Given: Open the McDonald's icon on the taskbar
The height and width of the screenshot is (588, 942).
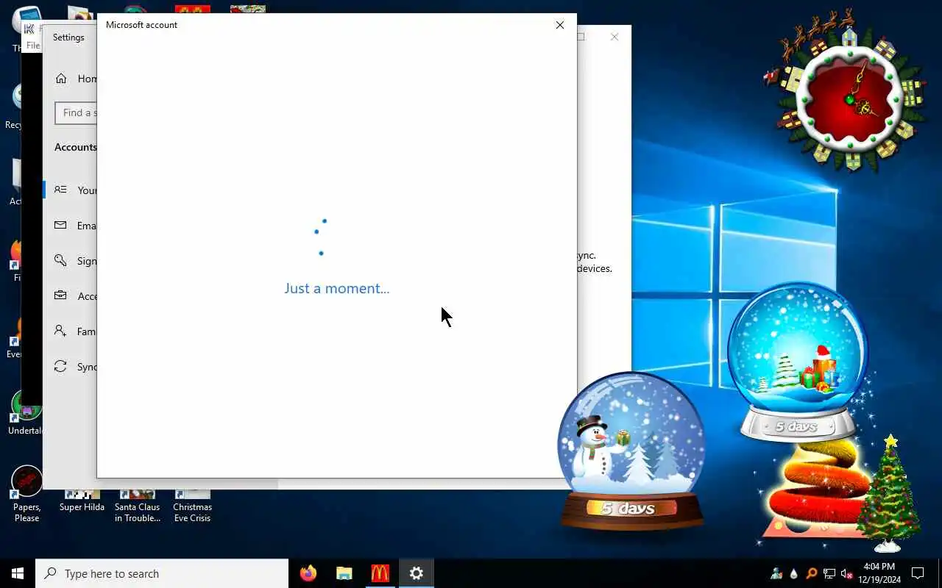Looking at the screenshot, I should coord(380,573).
